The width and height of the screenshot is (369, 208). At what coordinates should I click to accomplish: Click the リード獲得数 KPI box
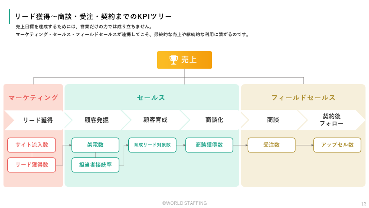[x=32, y=165]
